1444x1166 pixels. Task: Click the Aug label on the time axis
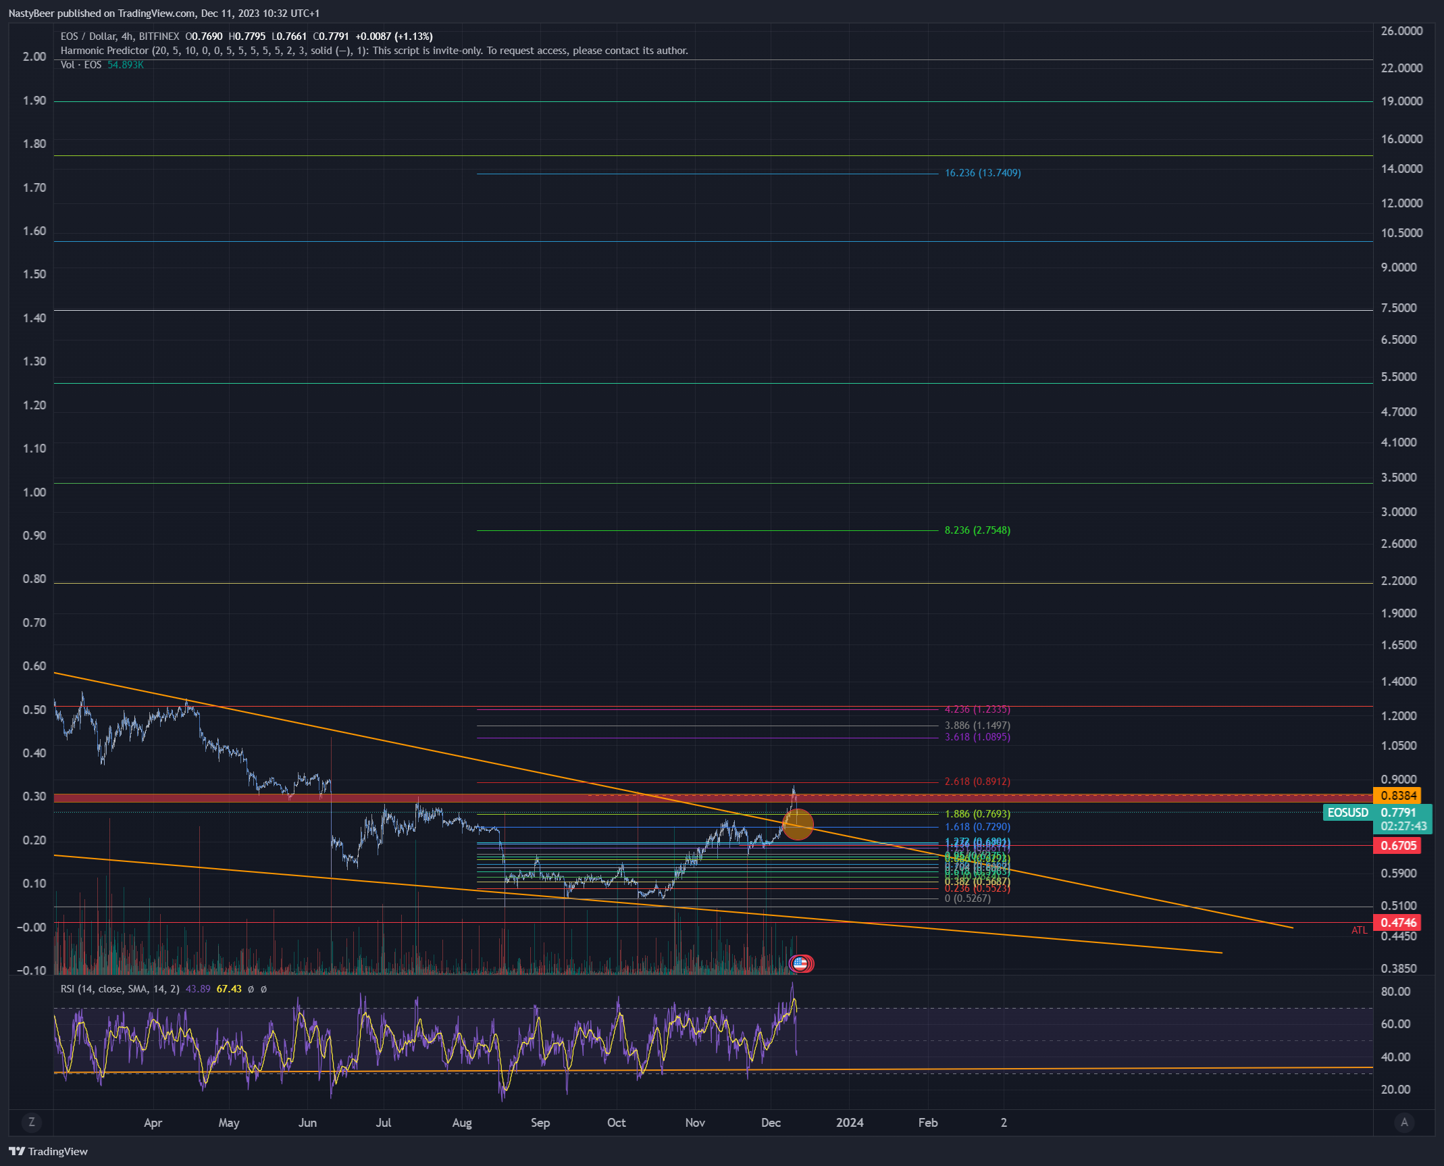pos(462,1123)
